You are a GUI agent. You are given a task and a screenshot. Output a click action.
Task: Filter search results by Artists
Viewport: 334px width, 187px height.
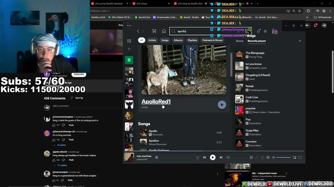point(152,40)
